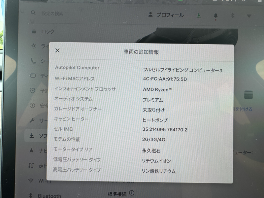This screenshot has height=198, width=264.
Task: Click the 2G/3G/4G value
Action: point(154,140)
